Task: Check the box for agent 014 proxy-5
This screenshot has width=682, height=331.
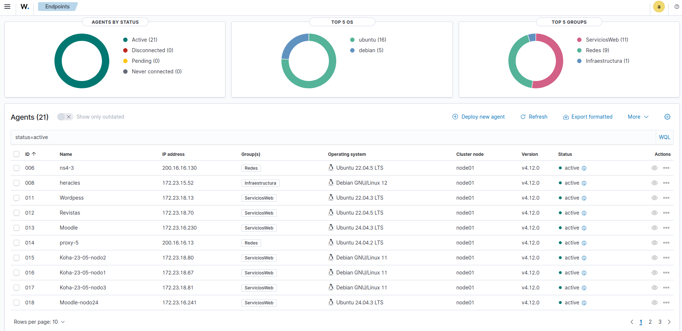Action: (16, 243)
